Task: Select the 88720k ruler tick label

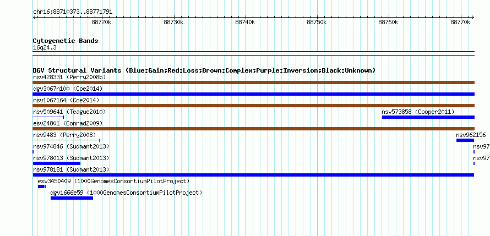Action: pyautogui.click(x=101, y=23)
